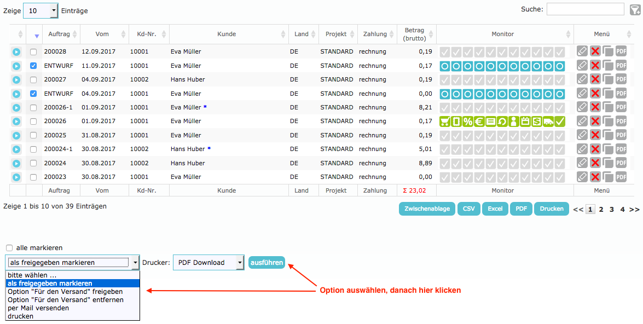
Task: Click the filter funnel icon next to search
Action: pyautogui.click(x=635, y=9)
